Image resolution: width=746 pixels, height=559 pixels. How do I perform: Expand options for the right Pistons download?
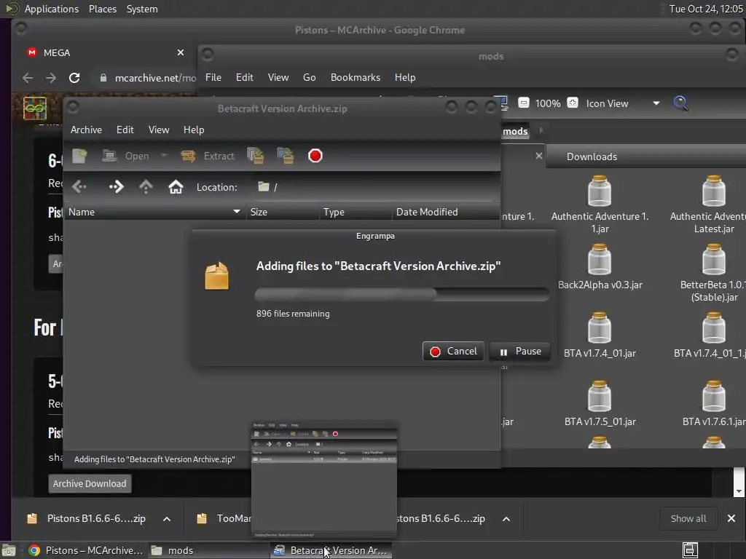pyautogui.click(x=506, y=519)
